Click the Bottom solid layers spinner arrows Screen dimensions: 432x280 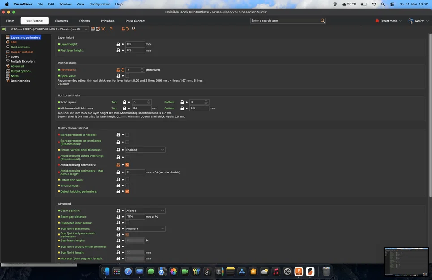206,102
